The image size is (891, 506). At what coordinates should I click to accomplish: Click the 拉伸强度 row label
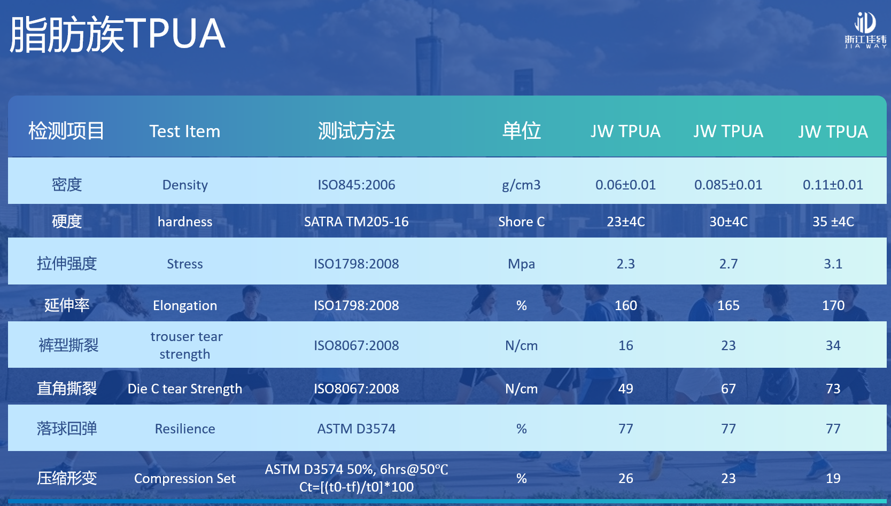pos(67,263)
